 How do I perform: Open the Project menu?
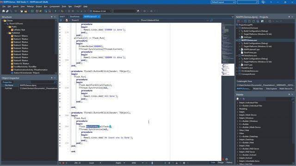[x=39, y=6]
